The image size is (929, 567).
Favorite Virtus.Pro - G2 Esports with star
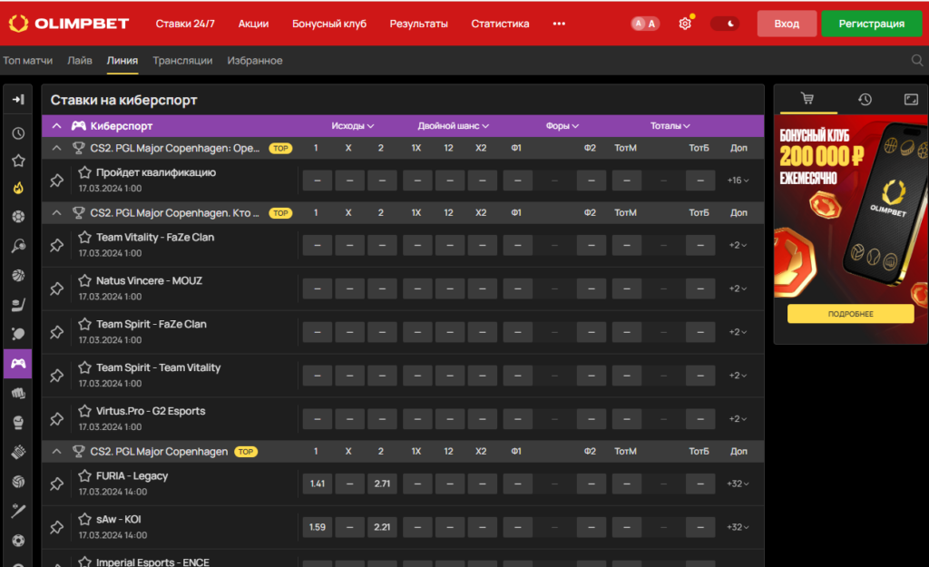tap(84, 411)
